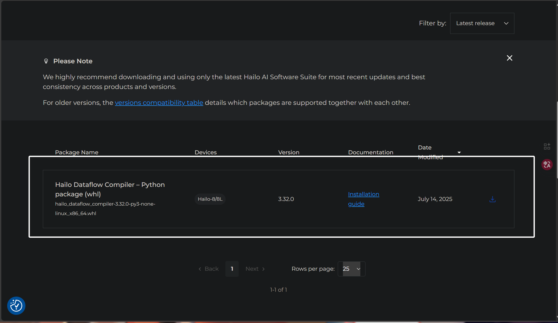Open the Installation guide link

(363, 199)
